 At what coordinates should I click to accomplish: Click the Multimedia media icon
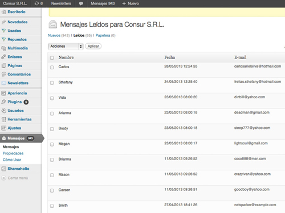coord(3,48)
